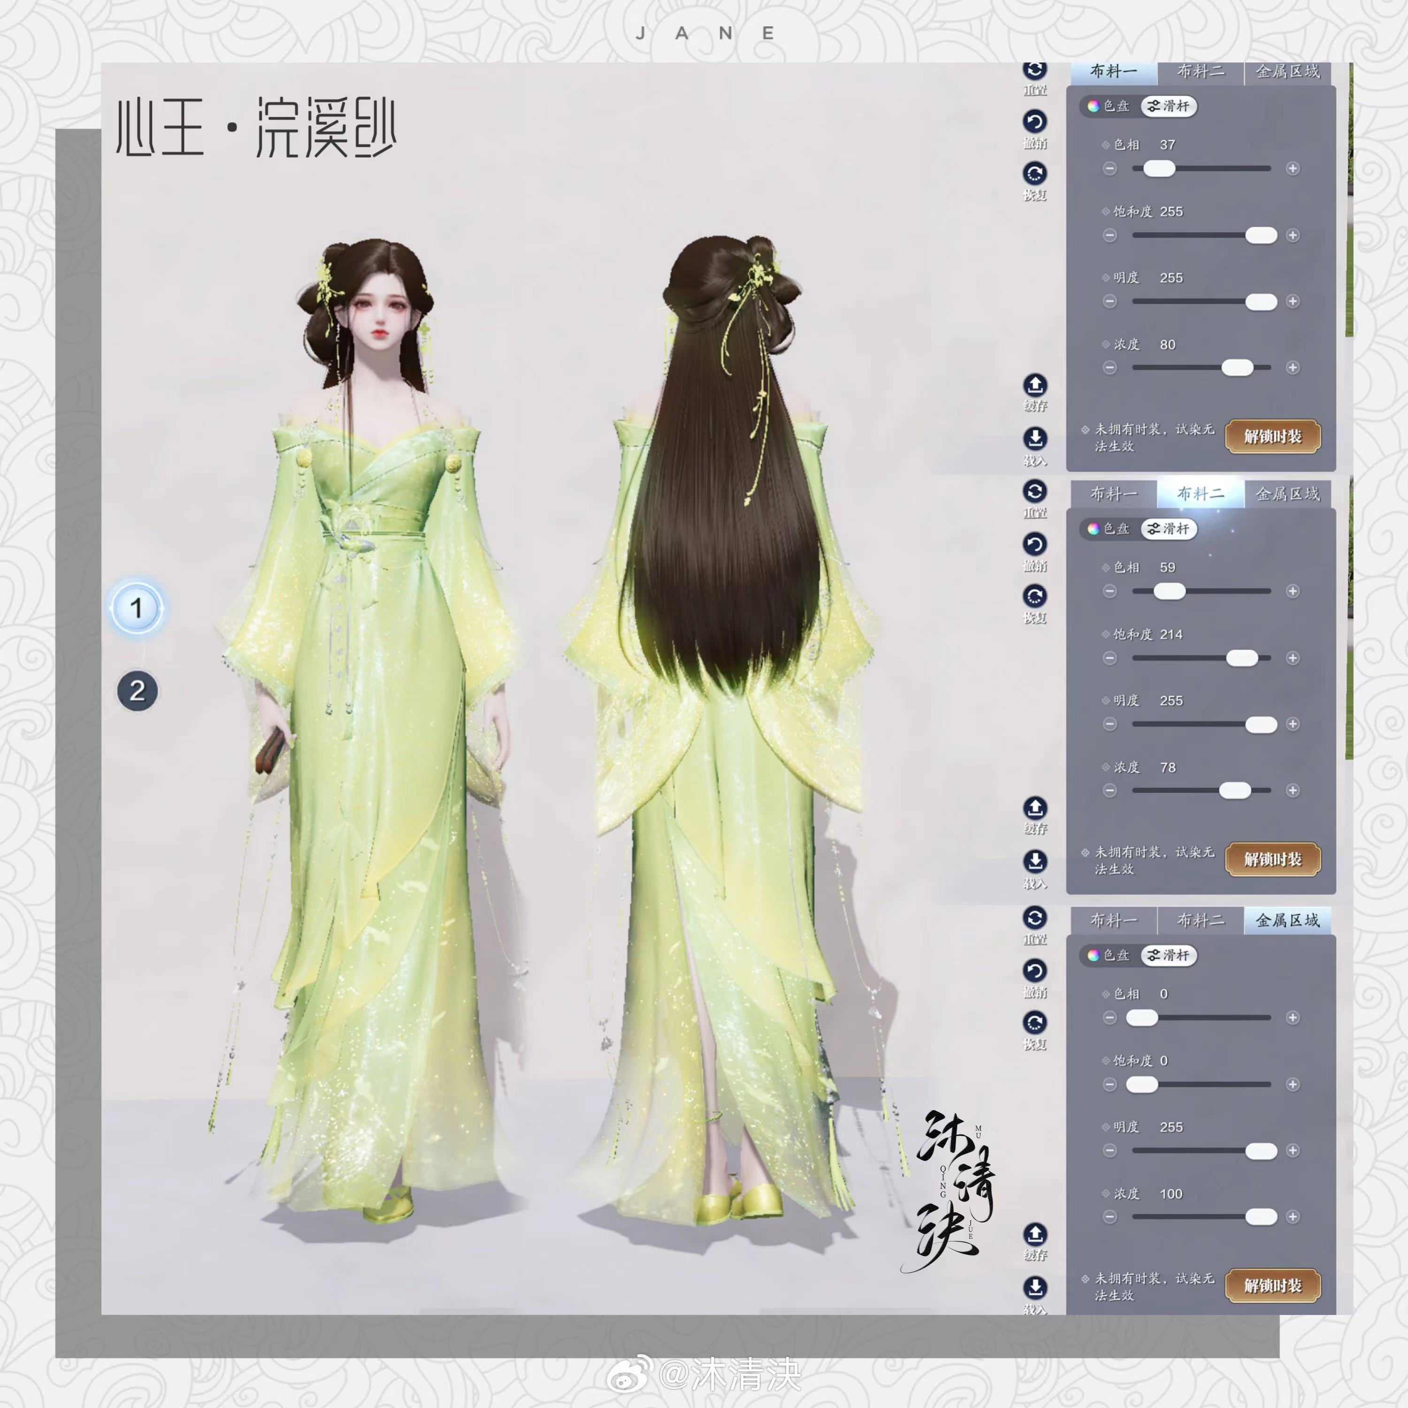This screenshot has width=1408, height=1408.
Task: Click 解锁时装 button in 布料二 panel
Action: [1272, 859]
